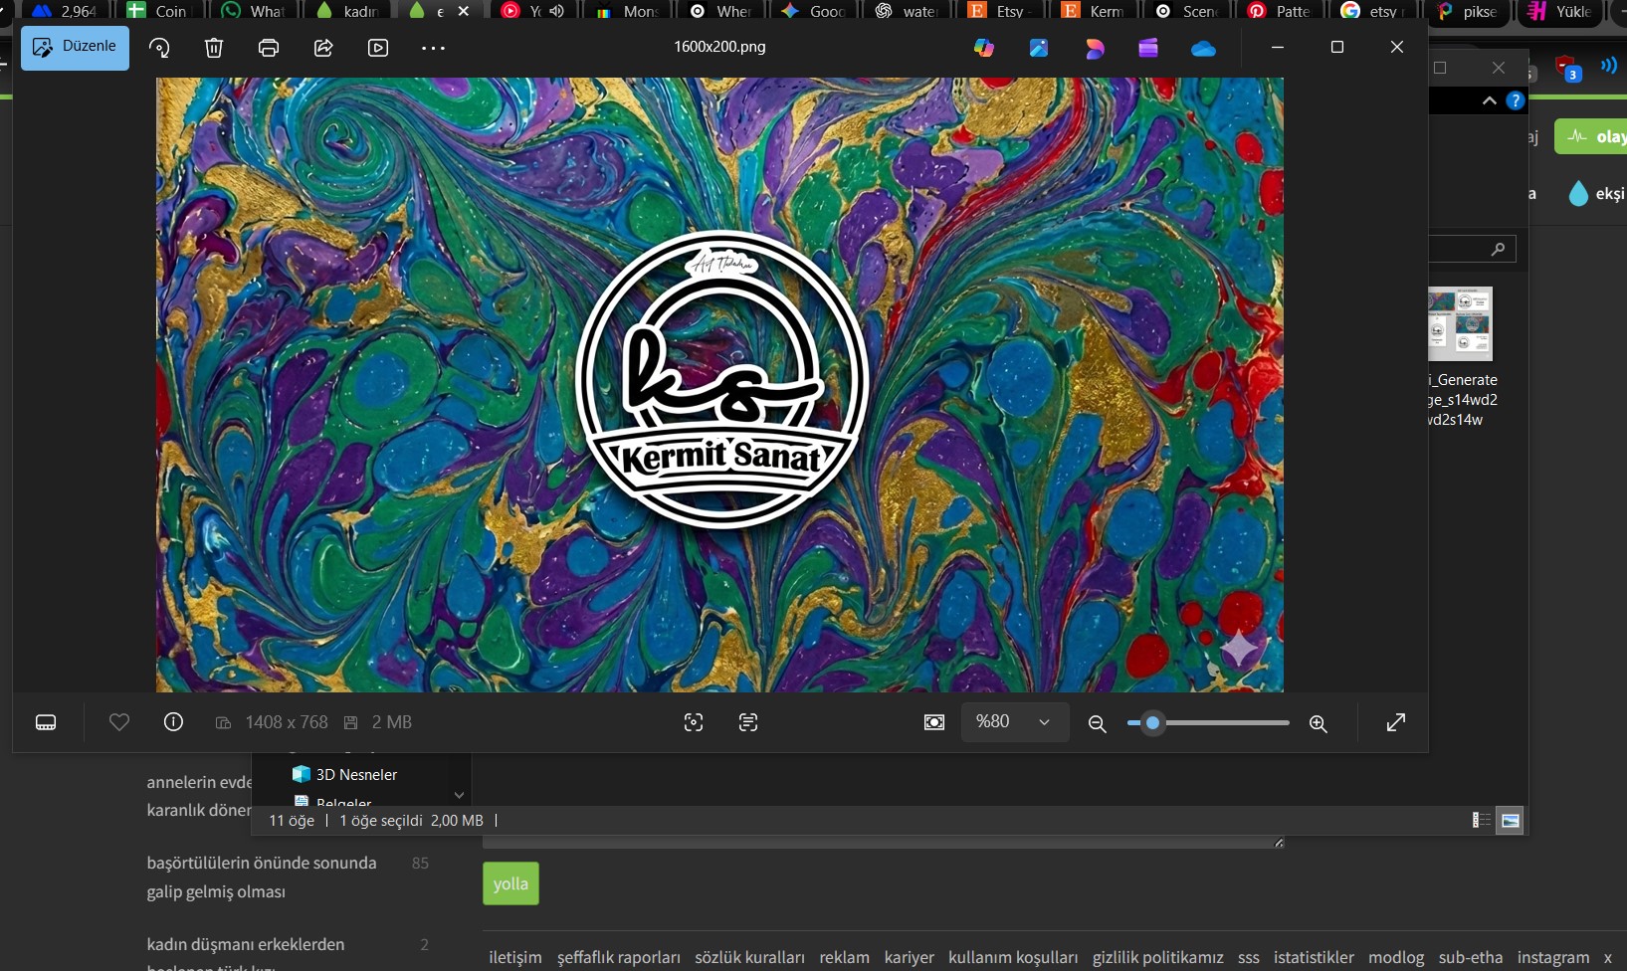
Task: Open the iletişim footer link
Action: click(x=515, y=957)
